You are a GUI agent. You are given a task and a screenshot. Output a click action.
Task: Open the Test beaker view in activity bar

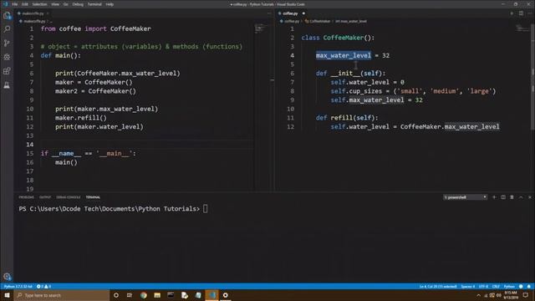(7, 85)
